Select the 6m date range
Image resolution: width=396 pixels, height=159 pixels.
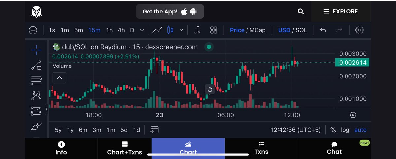pos(83,130)
